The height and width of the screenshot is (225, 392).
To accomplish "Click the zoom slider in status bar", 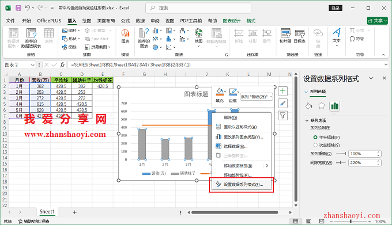I will coord(350,221).
